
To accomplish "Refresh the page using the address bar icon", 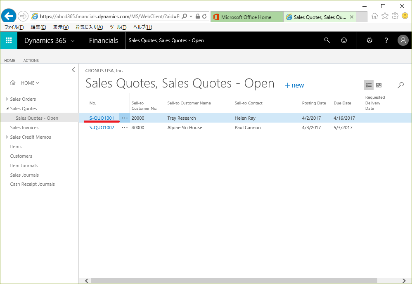I will point(204,16).
